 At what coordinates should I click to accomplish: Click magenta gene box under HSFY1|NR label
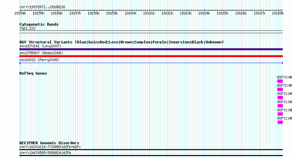(x=280, y=114)
